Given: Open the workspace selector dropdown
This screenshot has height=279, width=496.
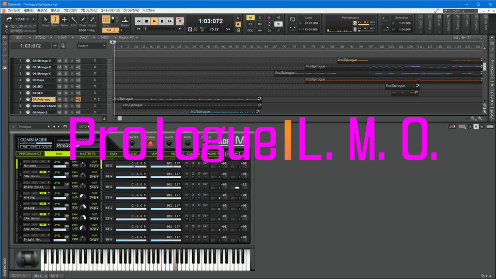Looking at the screenshot, I should (x=460, y=11).
